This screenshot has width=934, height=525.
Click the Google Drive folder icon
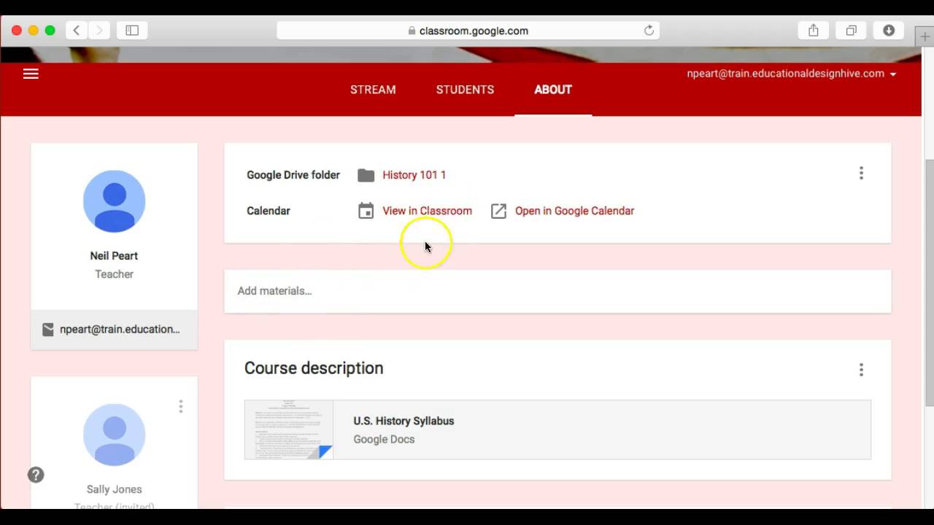point(366,175)
